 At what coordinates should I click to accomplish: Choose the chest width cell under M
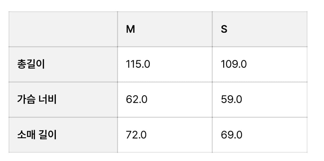(x=165, y=100)
